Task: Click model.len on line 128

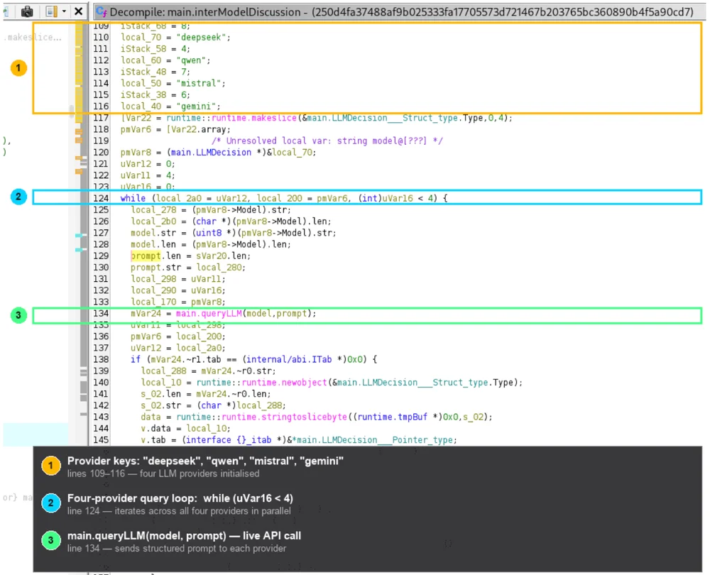Action: click(x=153, y=244)
